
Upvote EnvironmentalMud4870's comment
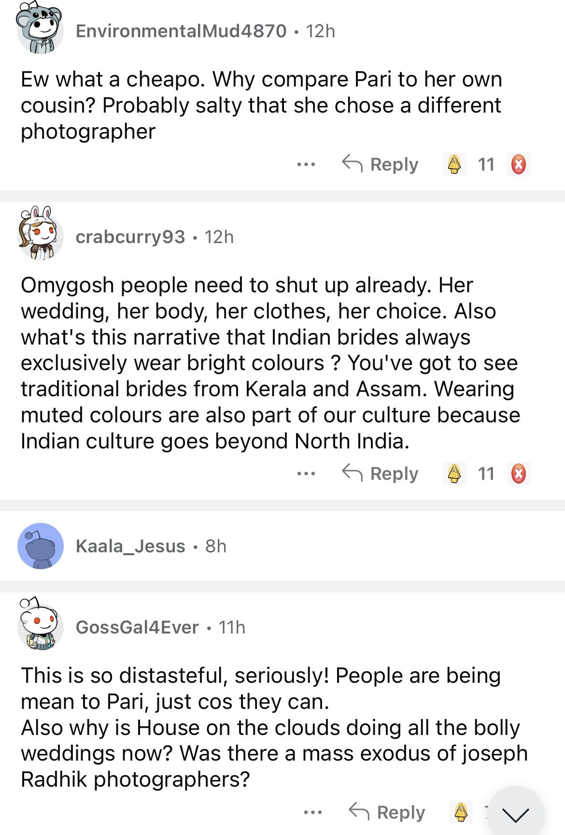click(x=454, y=164)
